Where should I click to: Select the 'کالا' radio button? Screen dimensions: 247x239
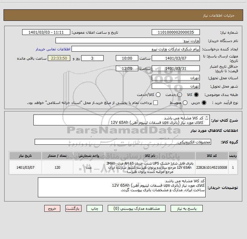coord(196,95)
